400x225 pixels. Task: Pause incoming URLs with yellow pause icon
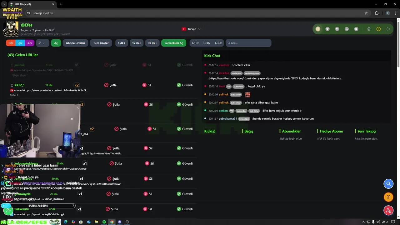tap(378, 29)
